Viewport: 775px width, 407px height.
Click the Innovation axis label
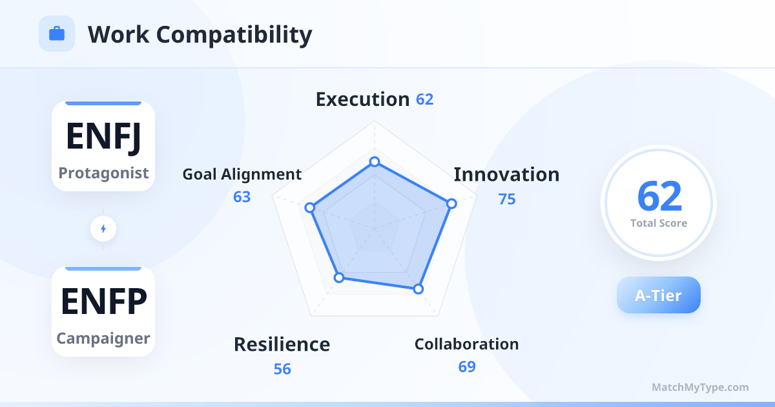click(506, 174)
